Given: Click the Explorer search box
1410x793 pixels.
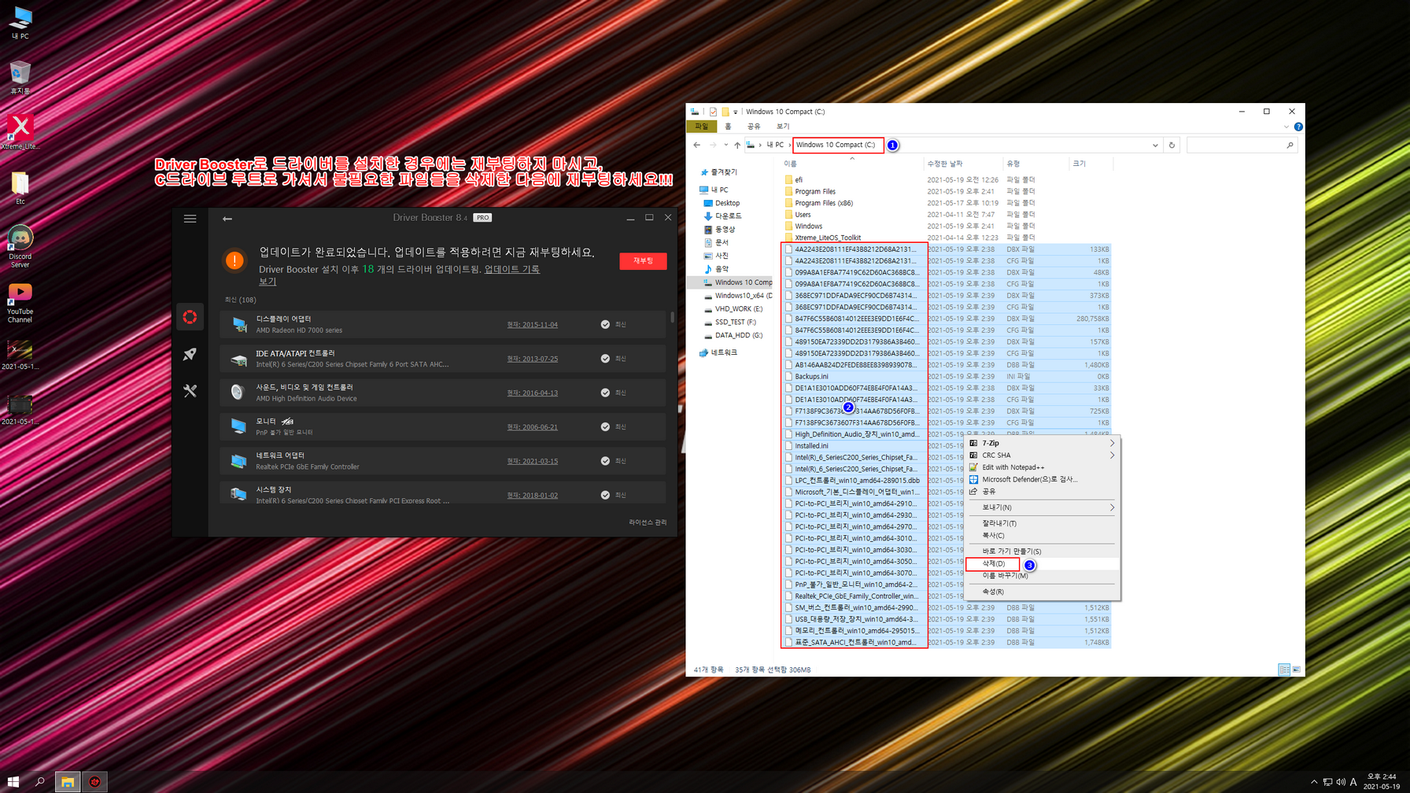Looking at the screenshot, I should click(1241, 145).
